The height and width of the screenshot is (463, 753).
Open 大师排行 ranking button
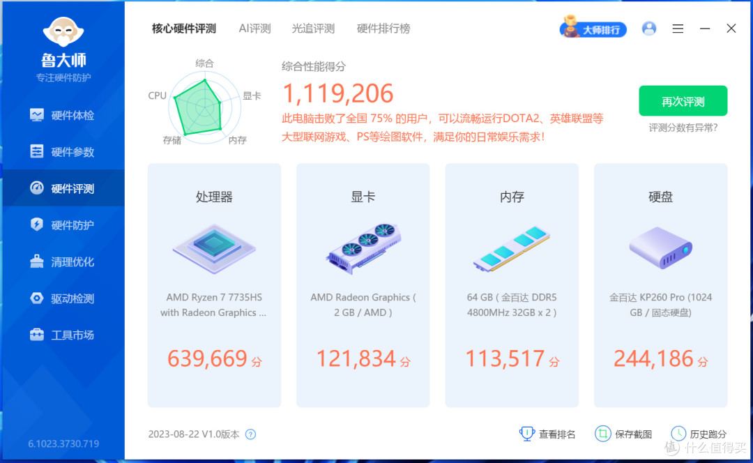593,28
